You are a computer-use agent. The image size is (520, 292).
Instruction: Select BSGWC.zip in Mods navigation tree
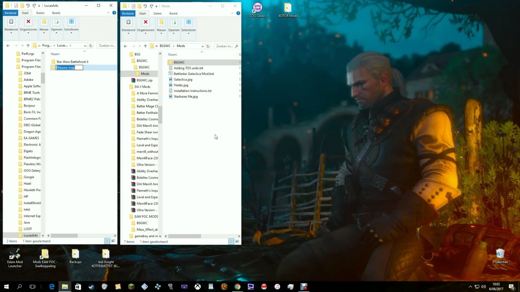(144, 80)
